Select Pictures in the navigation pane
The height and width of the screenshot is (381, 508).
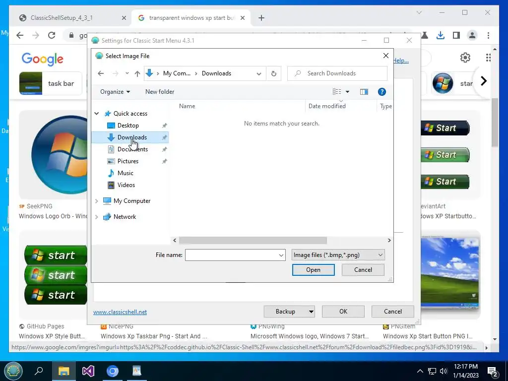pyautogui.click(x=127, y=161)
